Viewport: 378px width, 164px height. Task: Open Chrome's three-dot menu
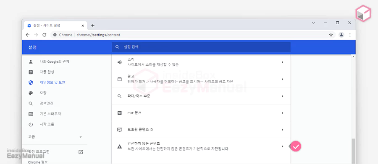[x=350, y=35]
